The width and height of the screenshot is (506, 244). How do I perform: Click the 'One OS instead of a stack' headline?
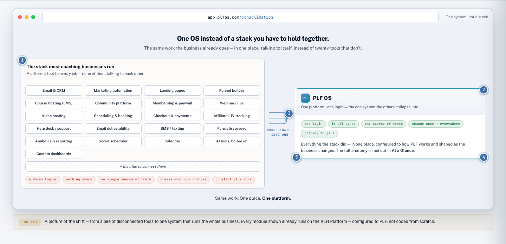[253, 39]
